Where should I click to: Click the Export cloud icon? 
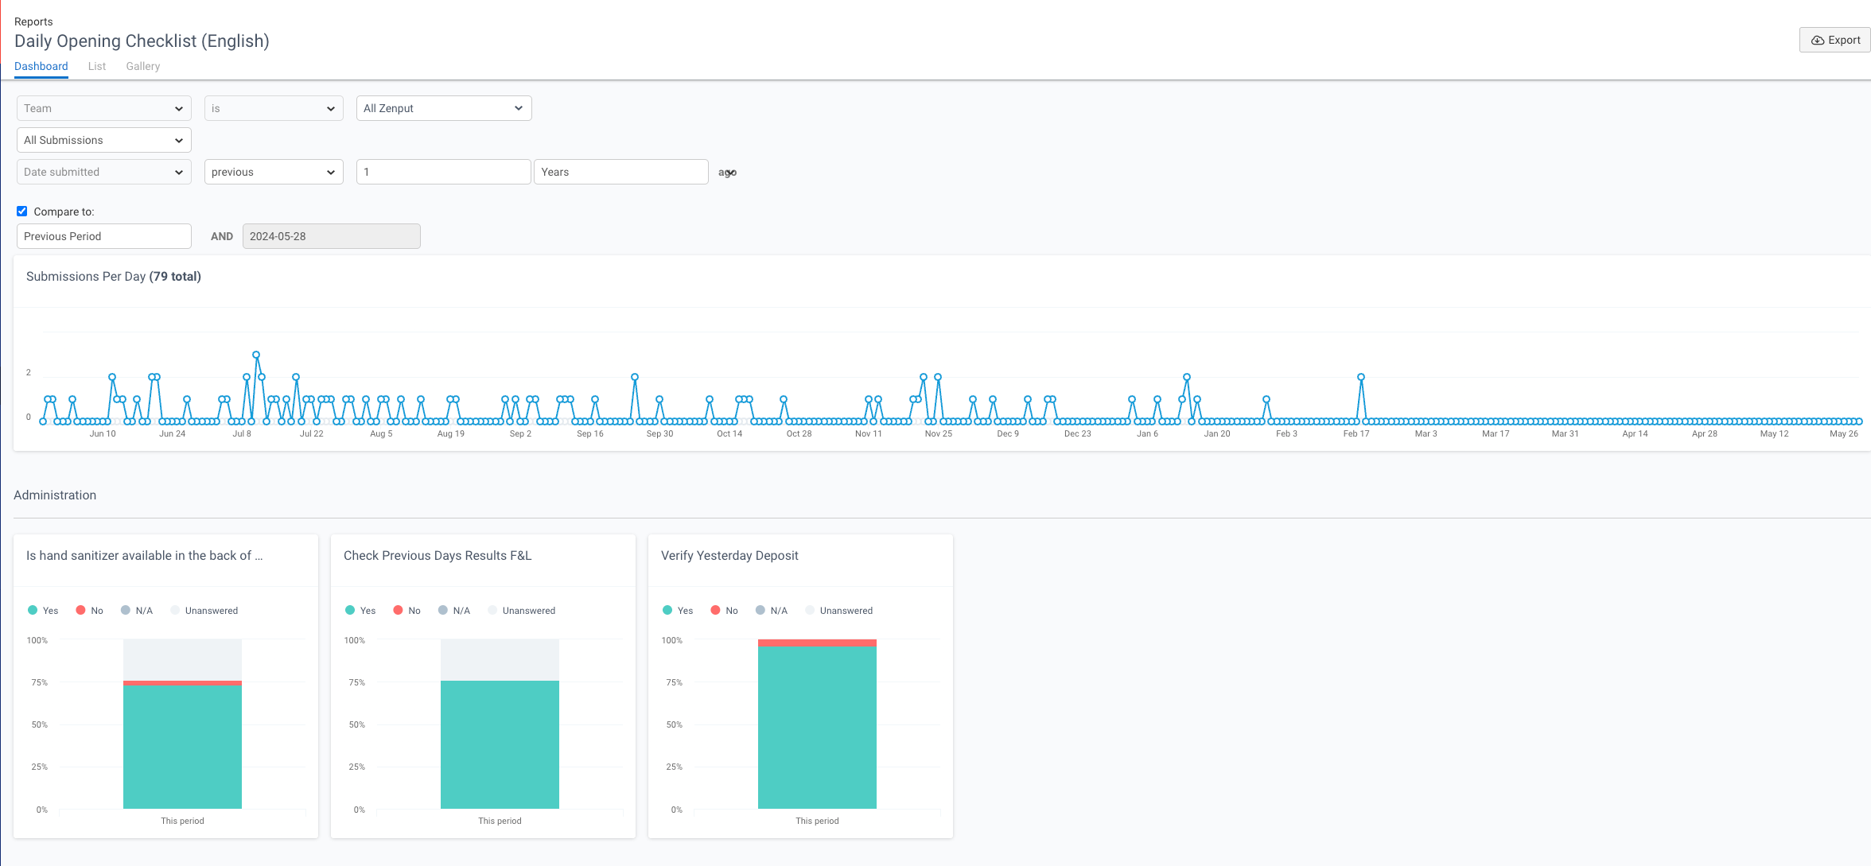1818,40
